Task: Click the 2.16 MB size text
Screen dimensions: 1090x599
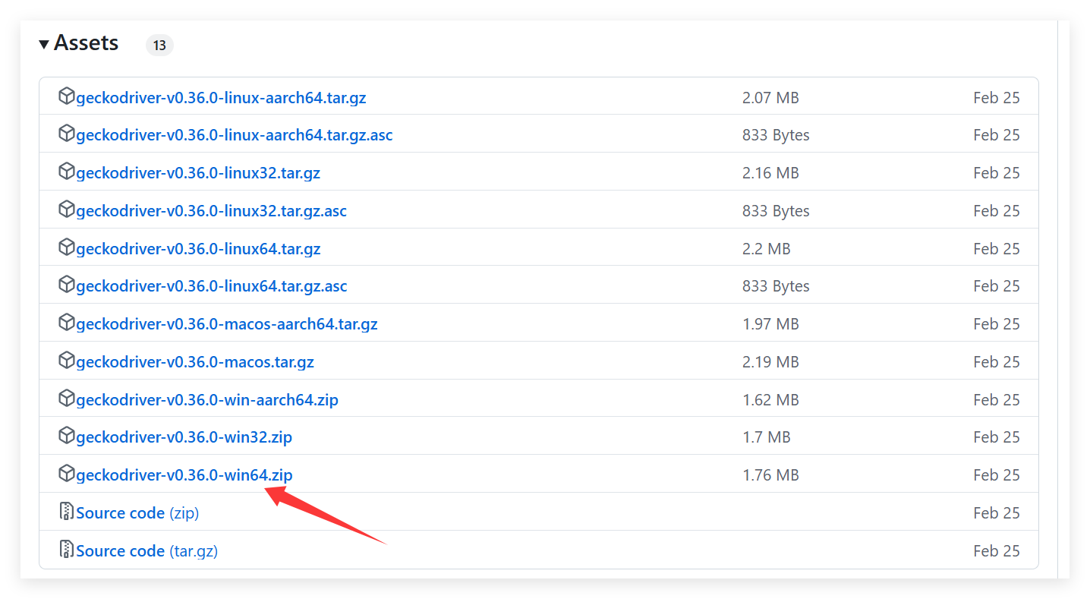Action: click(x=770, y=173)
